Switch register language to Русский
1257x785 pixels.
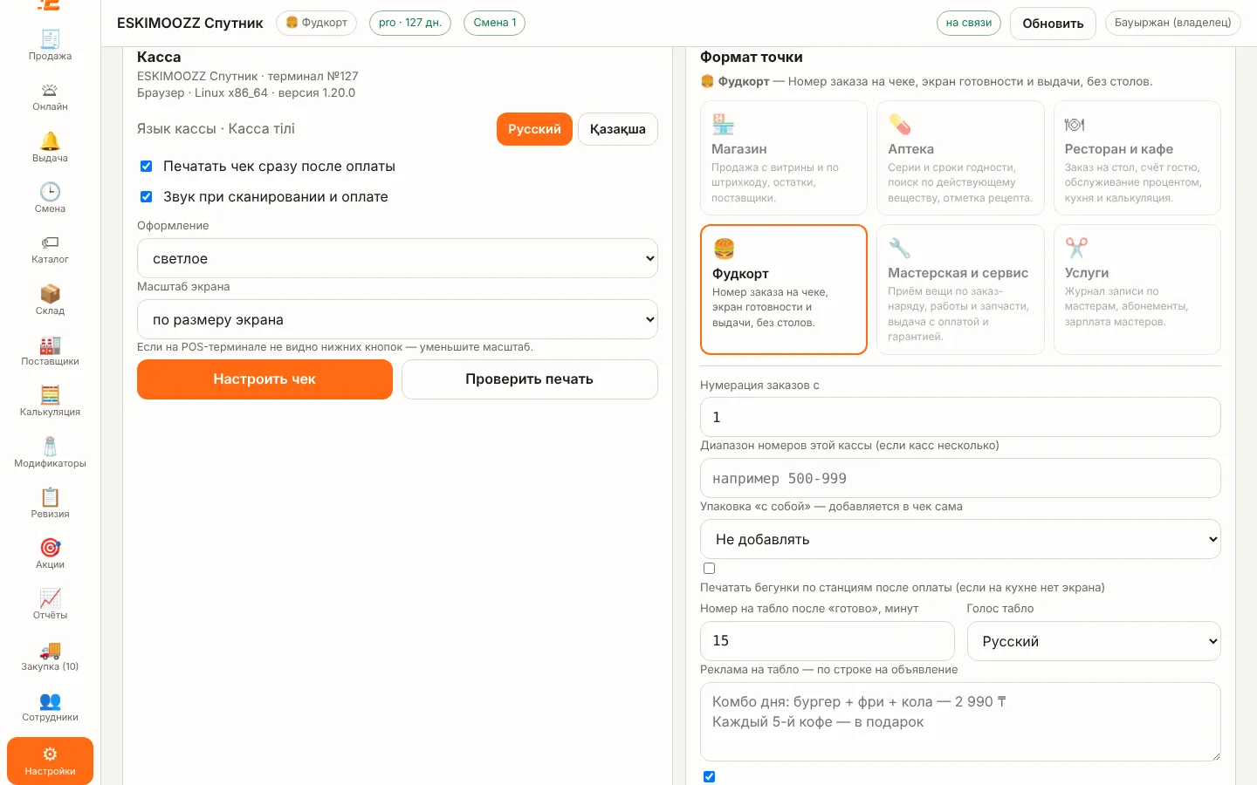pyautogui.click(x=534, y=129)
